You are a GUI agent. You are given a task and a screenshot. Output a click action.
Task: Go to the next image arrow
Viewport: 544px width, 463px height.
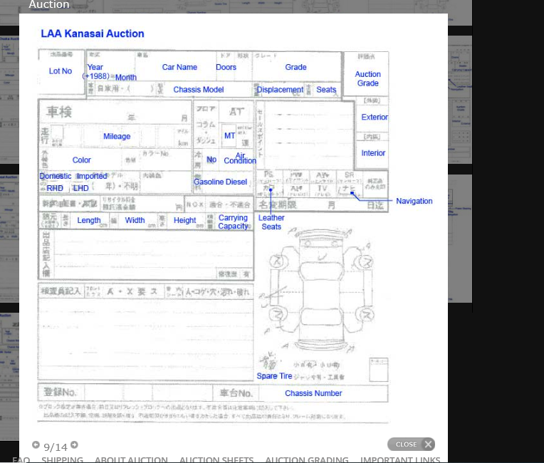tap(74, 444)
